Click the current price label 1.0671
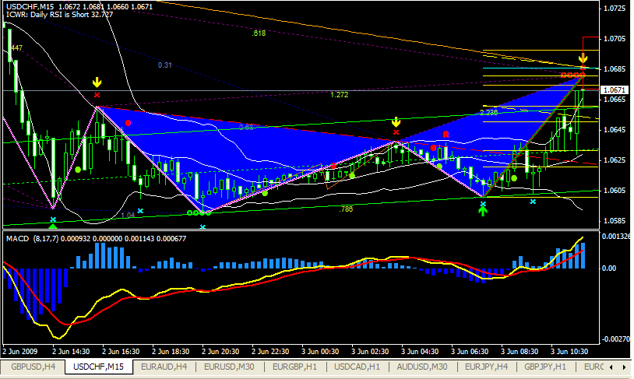634x379 pixels. (x=615, y=89)
